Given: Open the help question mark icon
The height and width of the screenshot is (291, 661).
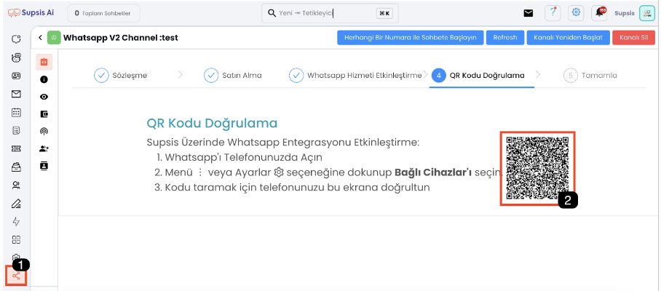Looking at the screenshot, I should [553, 13].
